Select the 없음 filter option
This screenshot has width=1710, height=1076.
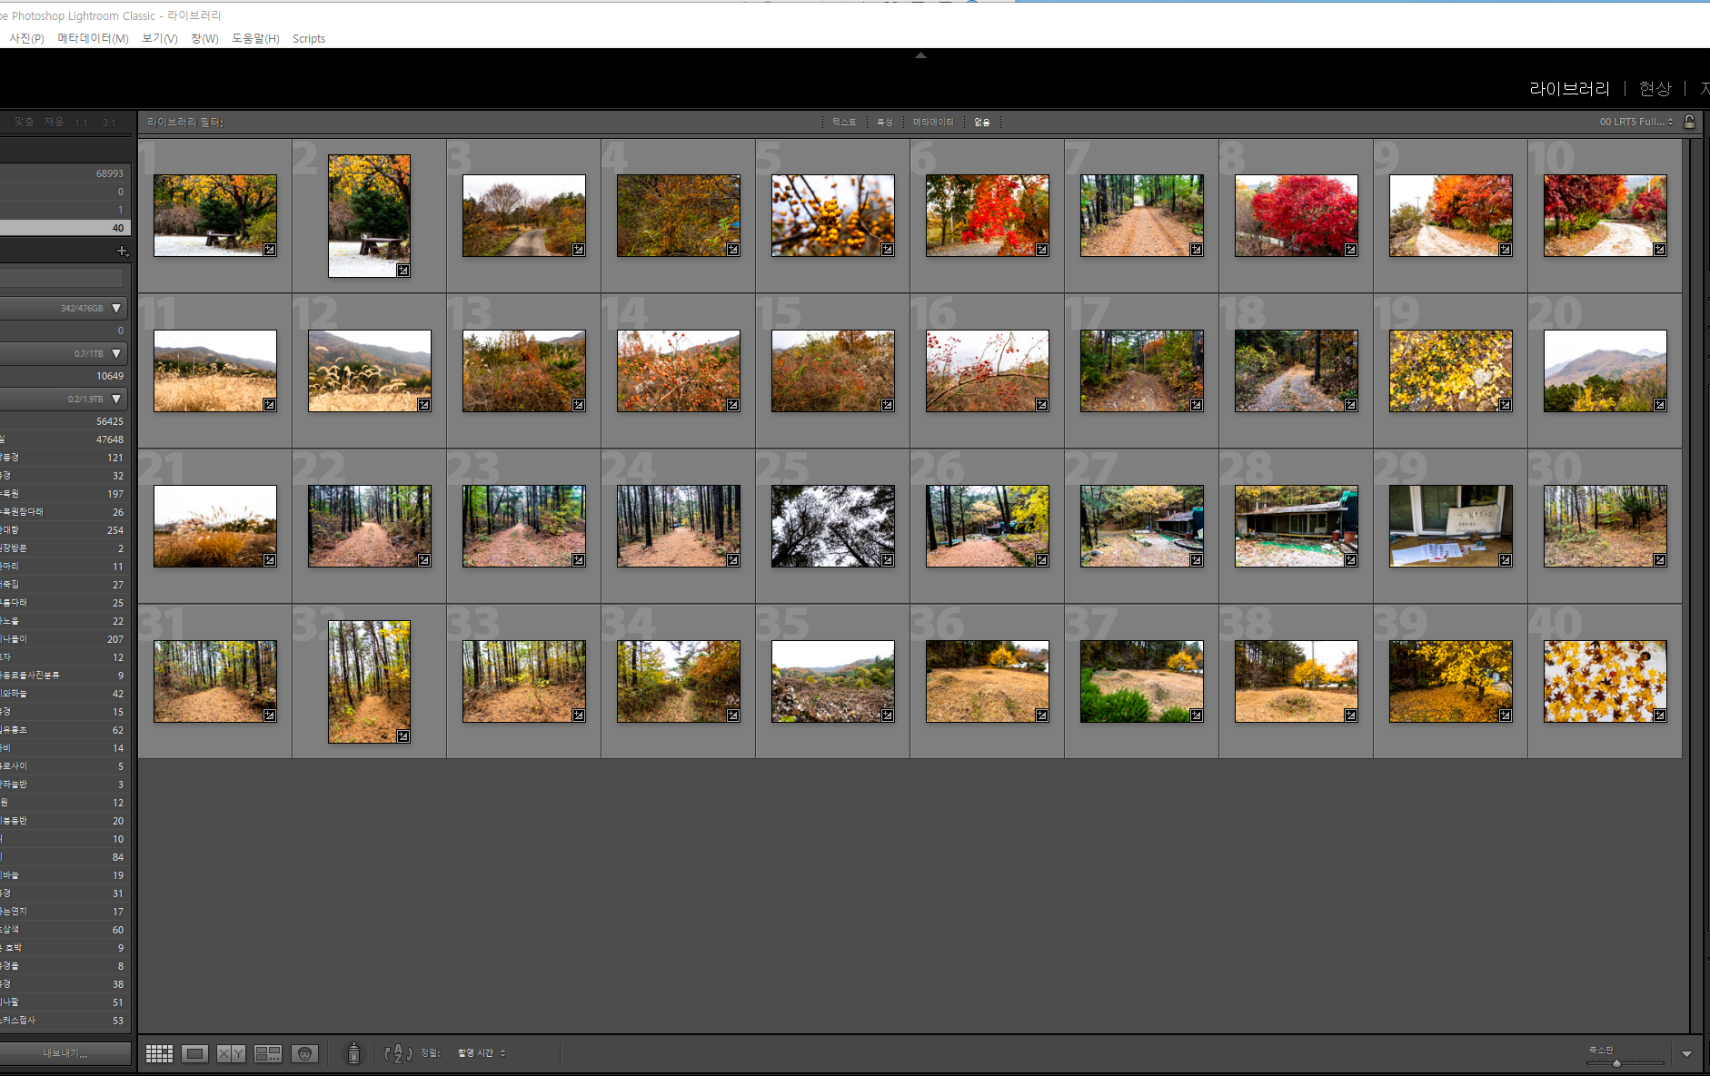[x=982, y=122]
